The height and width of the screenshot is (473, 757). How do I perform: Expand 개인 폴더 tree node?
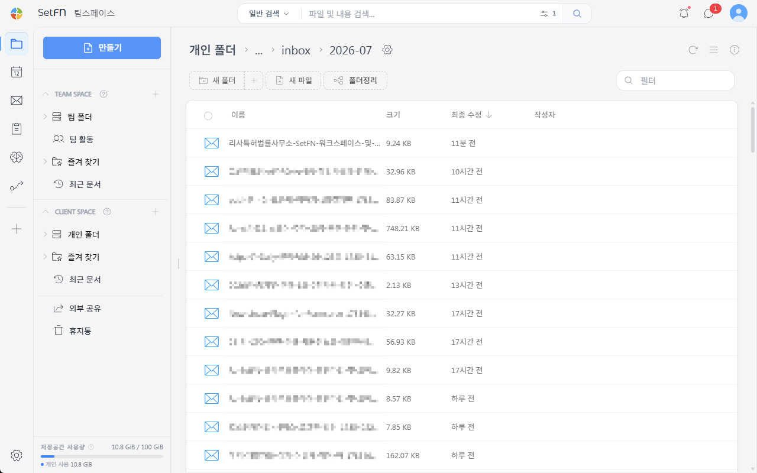pos(45,235)
